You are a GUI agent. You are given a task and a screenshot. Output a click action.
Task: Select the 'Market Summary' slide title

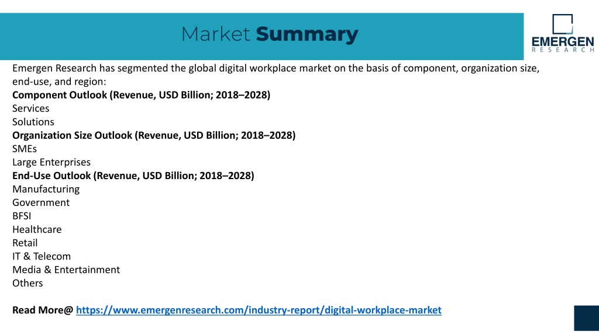tap(270, 34)
